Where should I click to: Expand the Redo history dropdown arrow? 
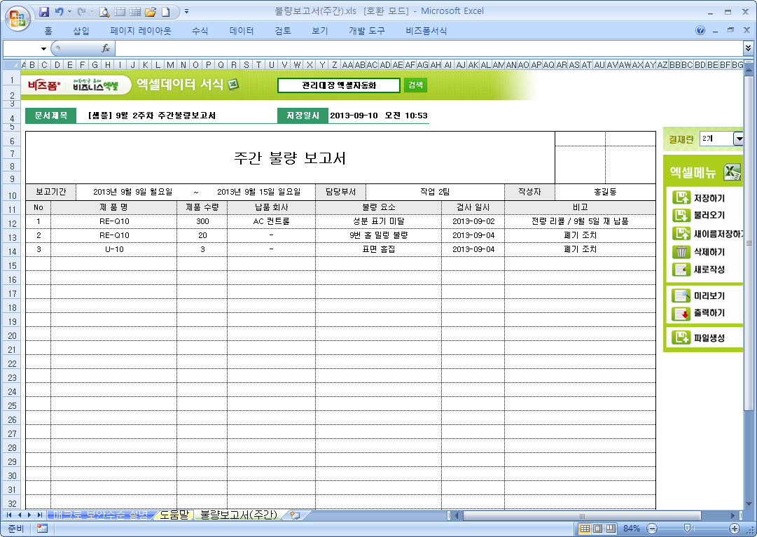92,12
